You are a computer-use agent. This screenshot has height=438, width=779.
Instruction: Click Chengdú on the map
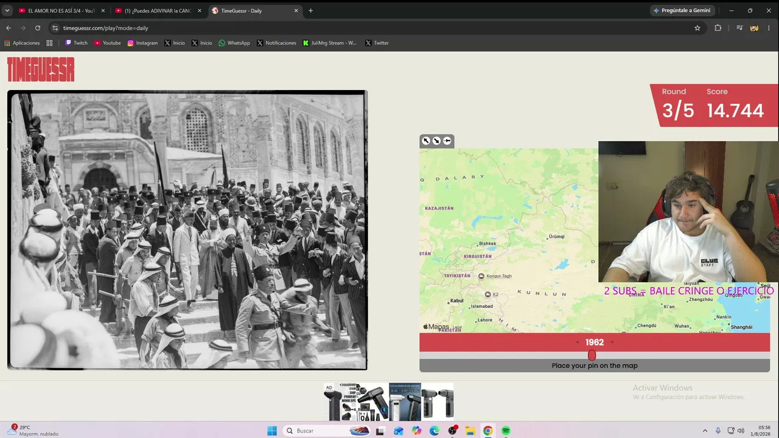pos(646,325)
